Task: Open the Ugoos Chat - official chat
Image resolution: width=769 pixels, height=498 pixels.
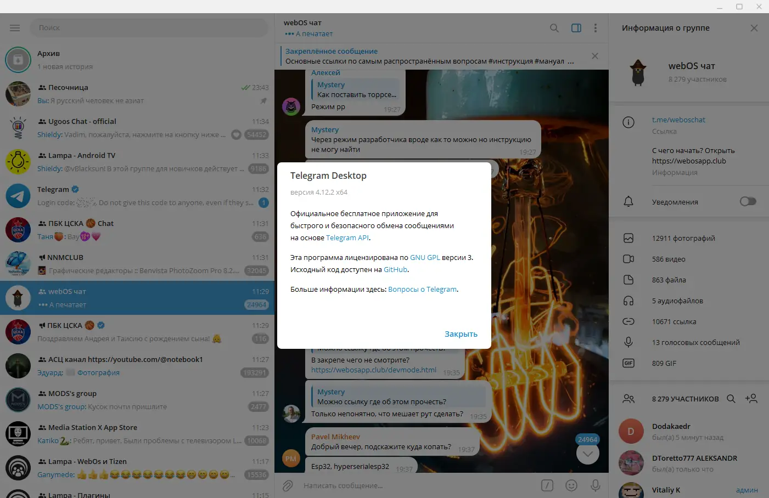Action: click(x=137, y=128)
